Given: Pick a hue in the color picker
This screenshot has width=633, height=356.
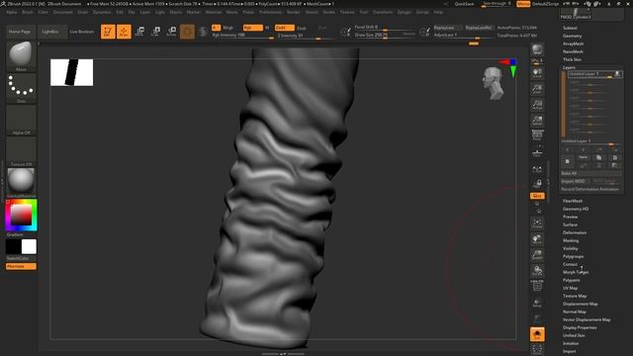Looking at the screenshot, I should click(x=21, y=216).
